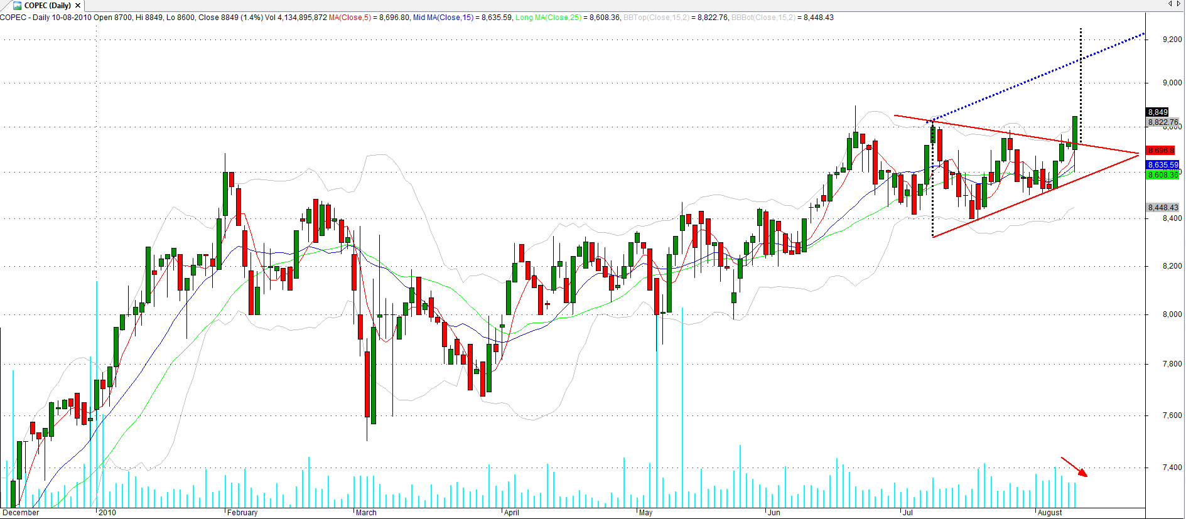Click the 9,000 price axis label
Viewport: 1186px width, 519px height.
1172,83
